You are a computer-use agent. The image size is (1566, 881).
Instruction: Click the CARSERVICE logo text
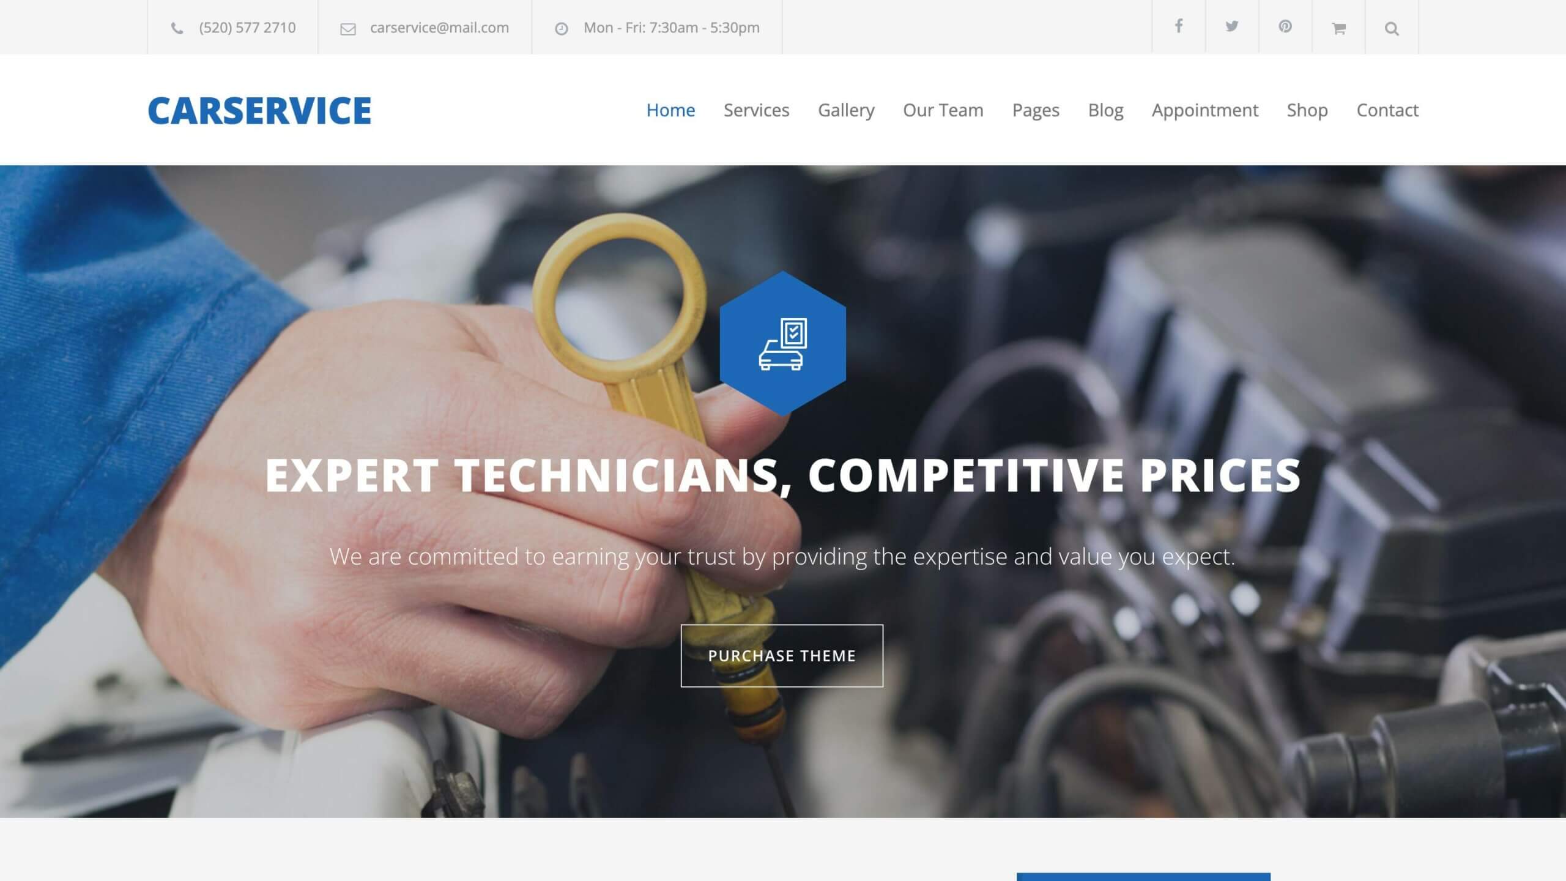click(259, 109)
